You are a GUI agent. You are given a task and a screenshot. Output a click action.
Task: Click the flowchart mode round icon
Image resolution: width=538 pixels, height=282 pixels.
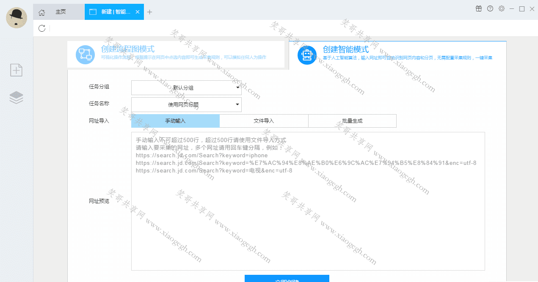click(x=85, y=55)
